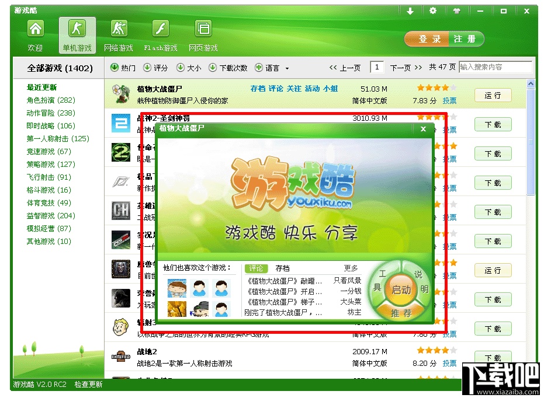
Task: Click inside the search input field
Action: [x=495, y=67]
